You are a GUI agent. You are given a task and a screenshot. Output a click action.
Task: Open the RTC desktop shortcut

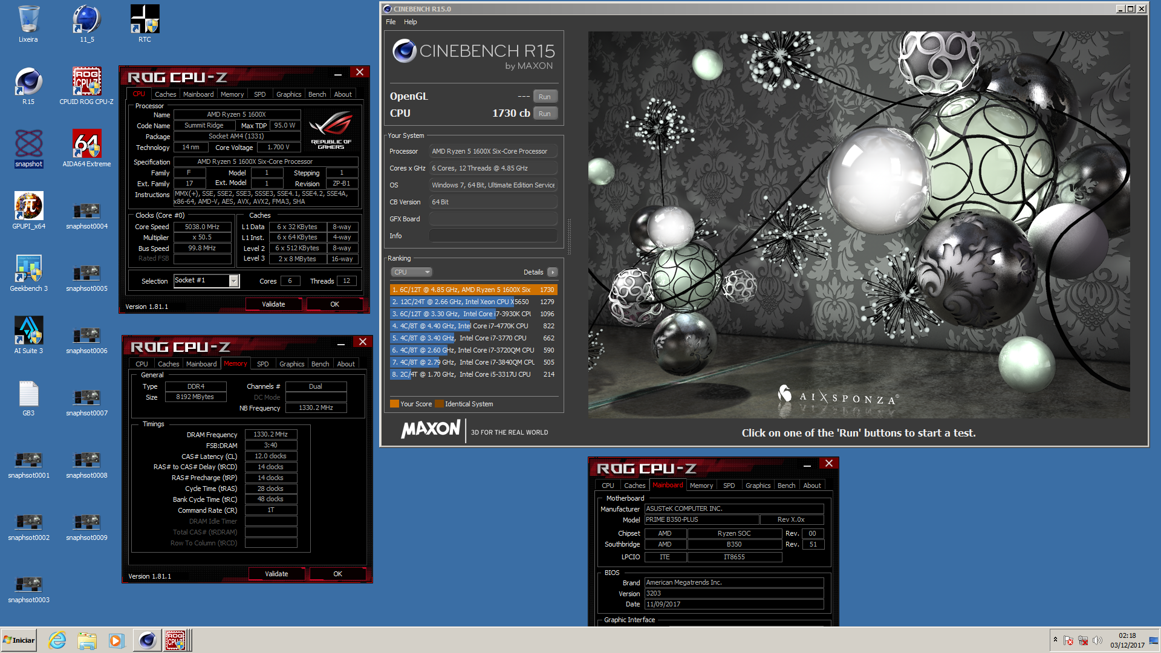(x=145, y=24)
